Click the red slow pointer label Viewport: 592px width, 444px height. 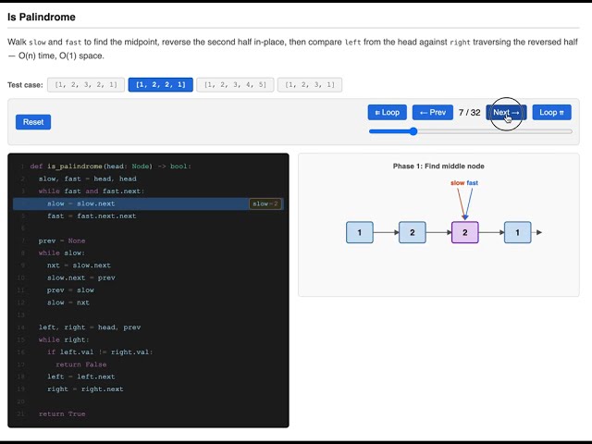(x=457, y=183)
